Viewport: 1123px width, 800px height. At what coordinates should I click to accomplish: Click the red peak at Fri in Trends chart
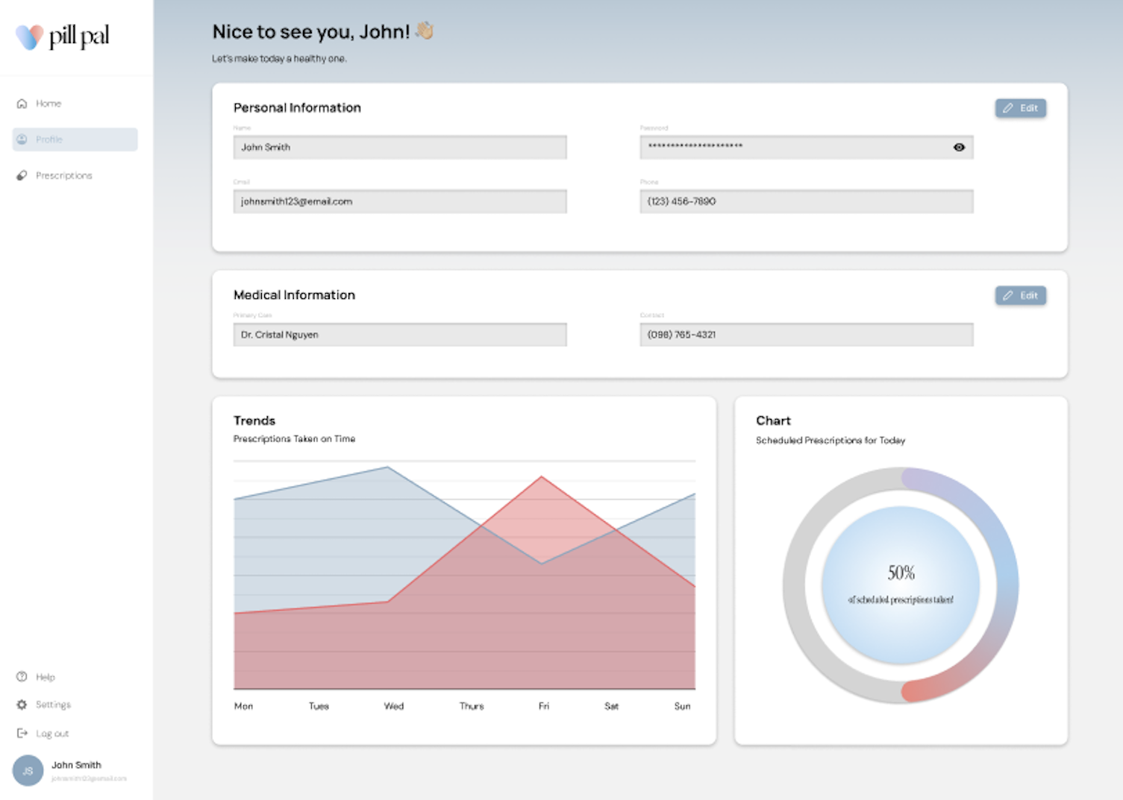[542, 477]
